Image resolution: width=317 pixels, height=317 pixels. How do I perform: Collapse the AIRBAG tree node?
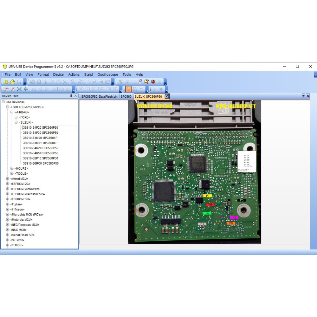(12, 112)
